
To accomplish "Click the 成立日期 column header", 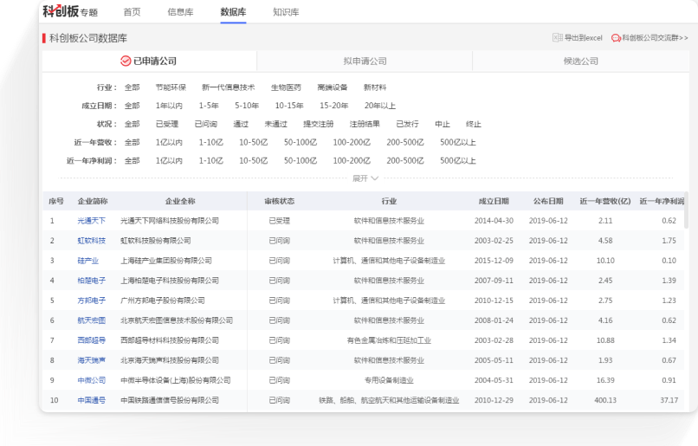I will pyautogui.click(x=494, y=201).
